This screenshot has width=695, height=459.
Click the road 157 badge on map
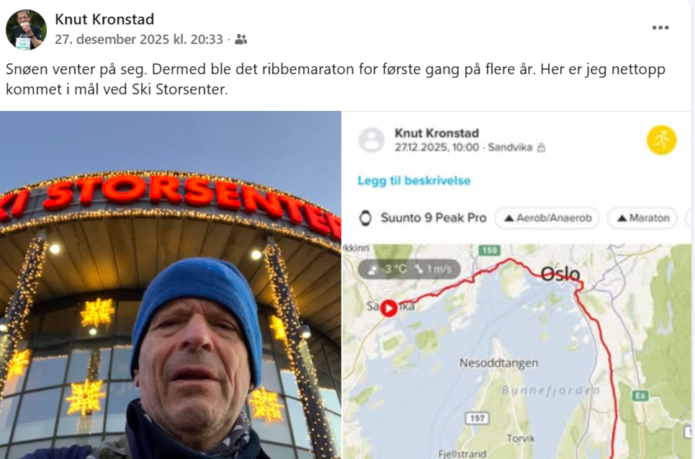coord(477,418)
